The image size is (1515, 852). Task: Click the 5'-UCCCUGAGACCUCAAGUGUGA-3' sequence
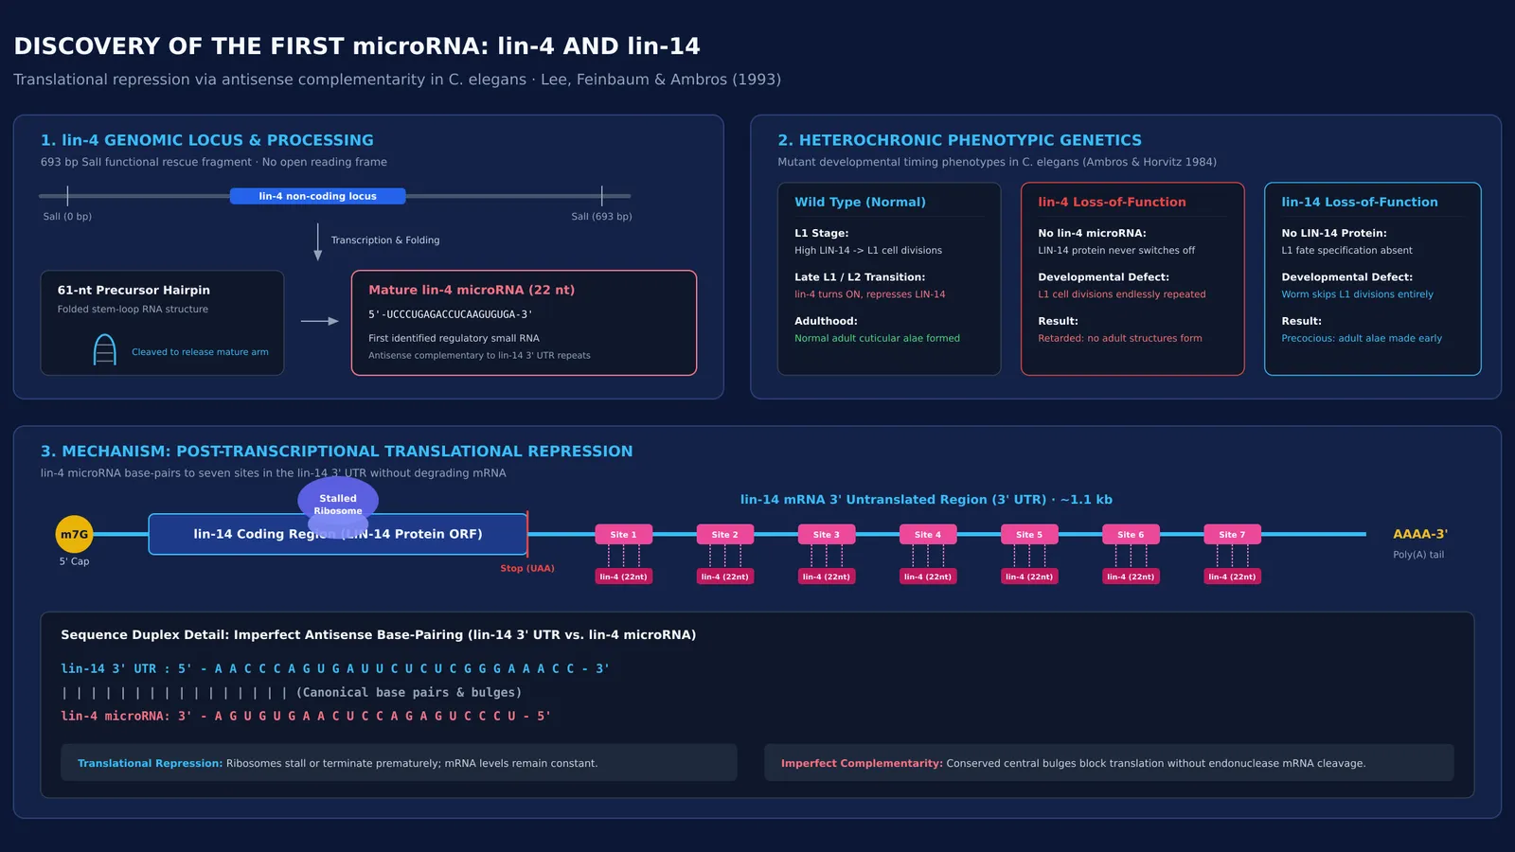click(451, 314)
